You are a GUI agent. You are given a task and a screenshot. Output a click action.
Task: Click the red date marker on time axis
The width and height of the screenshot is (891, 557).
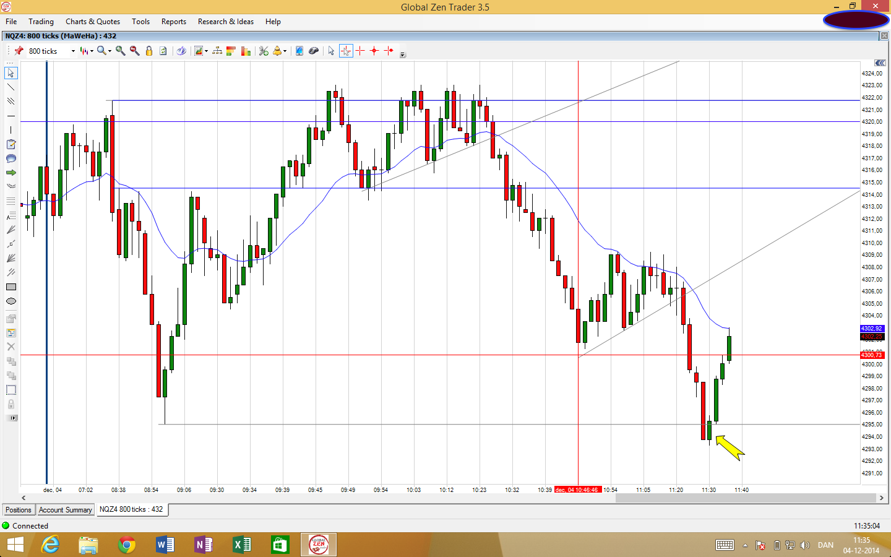click(x=578, y=490)
